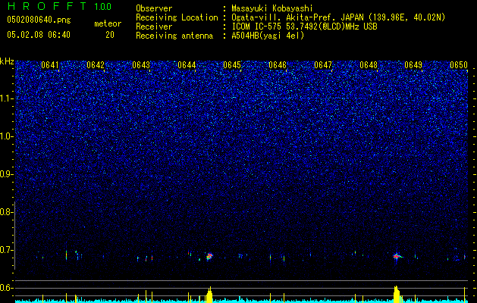
Task: Click the 0.8 kHz frequency label
Action: tap(5, 212)
